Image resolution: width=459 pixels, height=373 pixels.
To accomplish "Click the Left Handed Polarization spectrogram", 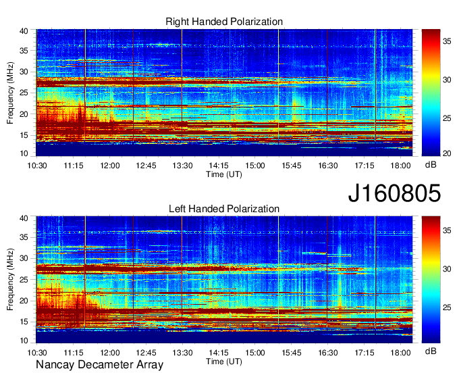I will [x=224, y=280].
